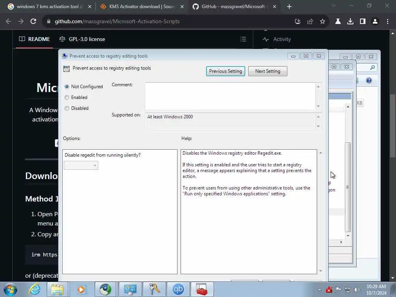Open volume speaker tray icon
The width and height of the screenshot is (396, 297).
(357, 290)
